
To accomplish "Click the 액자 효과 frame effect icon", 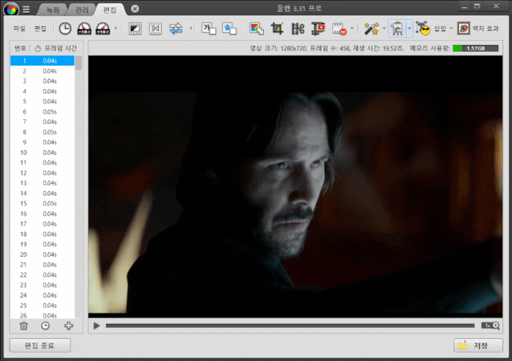I will [x=463, y=29].
